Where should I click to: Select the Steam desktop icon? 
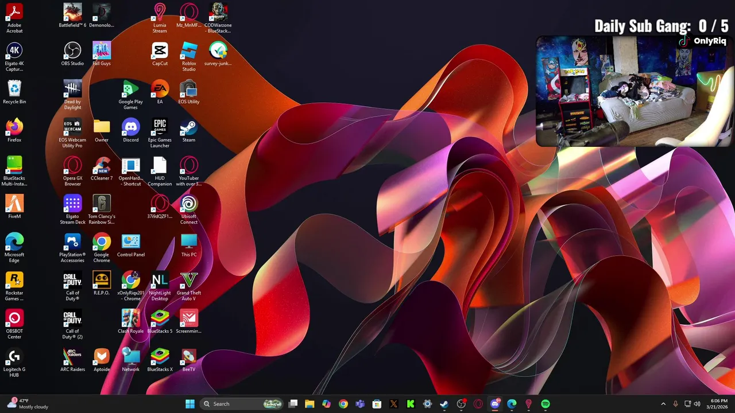[x=189, y=131]
